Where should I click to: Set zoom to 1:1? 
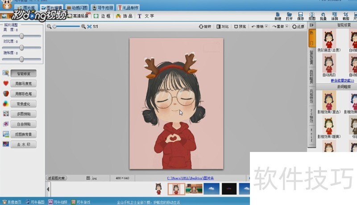[x=95, y=27]
